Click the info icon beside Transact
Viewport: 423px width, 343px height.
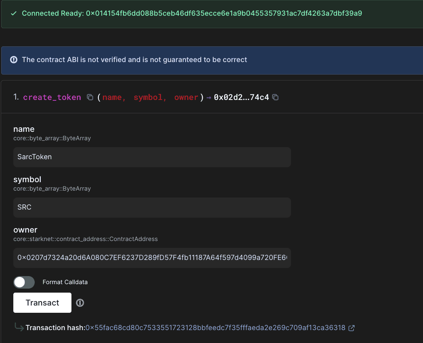(80, 303)
